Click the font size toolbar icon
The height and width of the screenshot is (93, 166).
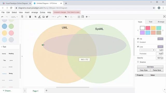point(83,17)
